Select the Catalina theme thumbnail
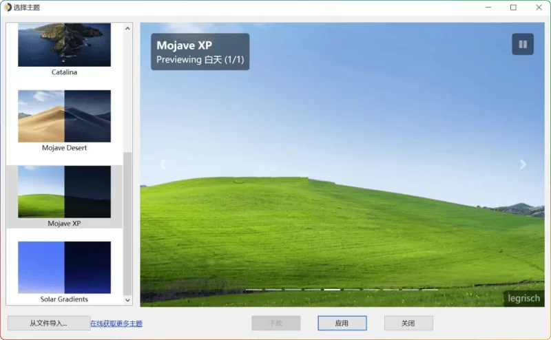 click(x=64, y=45)
